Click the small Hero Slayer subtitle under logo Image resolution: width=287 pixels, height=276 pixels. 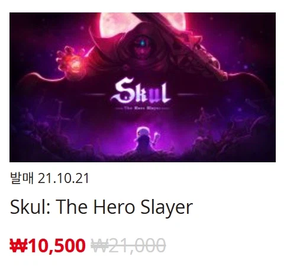[x=142, y=108]
